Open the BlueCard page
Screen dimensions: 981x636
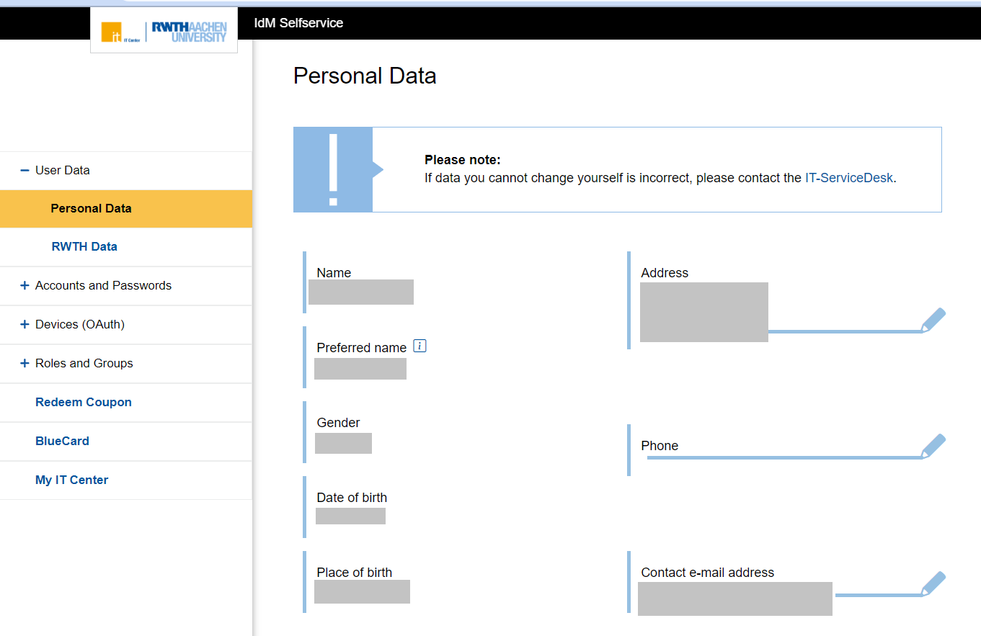click(x=62, y=441)
